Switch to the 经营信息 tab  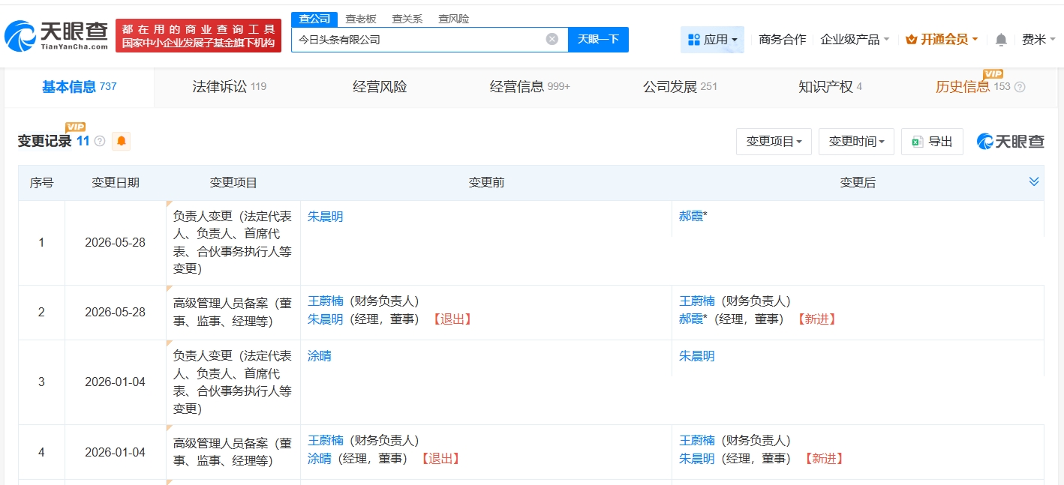pos(530,87)
